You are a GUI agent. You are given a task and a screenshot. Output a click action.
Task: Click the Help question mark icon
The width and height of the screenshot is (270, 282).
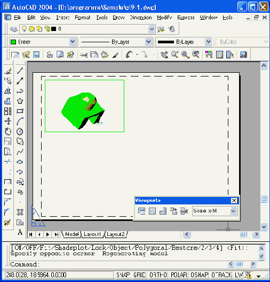[243, 55]
